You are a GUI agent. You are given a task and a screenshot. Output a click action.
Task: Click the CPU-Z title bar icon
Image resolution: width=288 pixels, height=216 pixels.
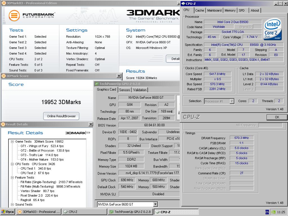tap(183, 3)
